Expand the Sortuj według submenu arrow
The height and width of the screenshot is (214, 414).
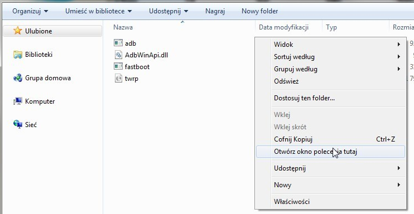click(x=399, y=56)
